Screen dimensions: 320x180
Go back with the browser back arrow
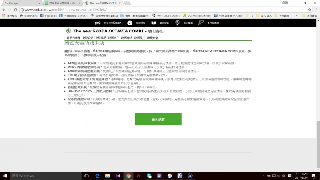click(4, 10)
